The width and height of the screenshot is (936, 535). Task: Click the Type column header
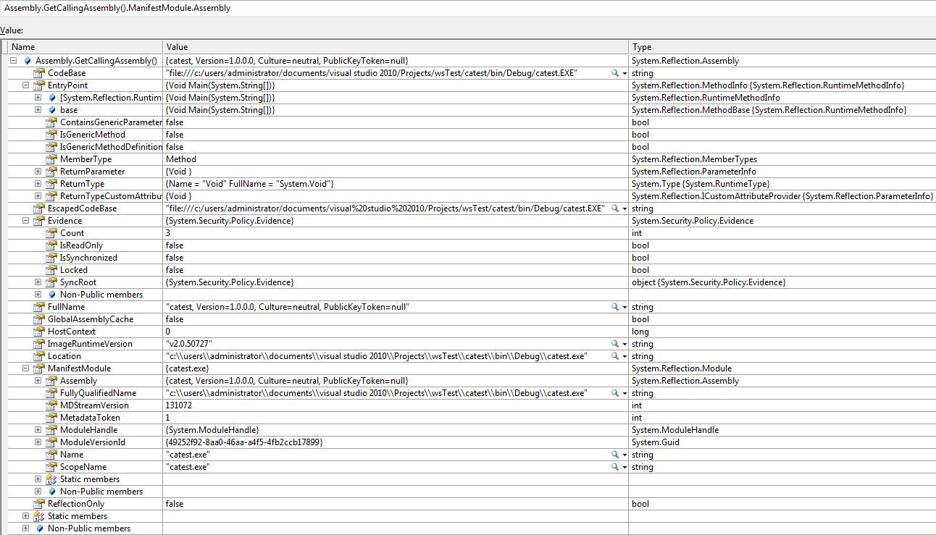click(782, 47)
